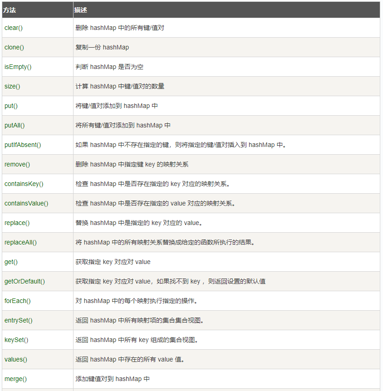Open the merge() method link
This screenshot has height=391, width=383.
[x=15, y=379]
